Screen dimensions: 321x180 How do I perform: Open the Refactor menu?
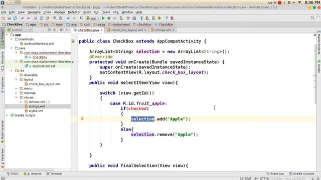pos(74,12)
